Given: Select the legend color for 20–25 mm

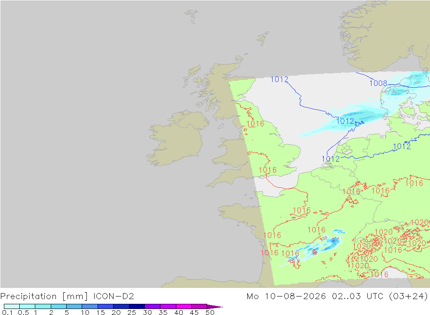Looking at the screenshot, I should (x=121, y=306).
